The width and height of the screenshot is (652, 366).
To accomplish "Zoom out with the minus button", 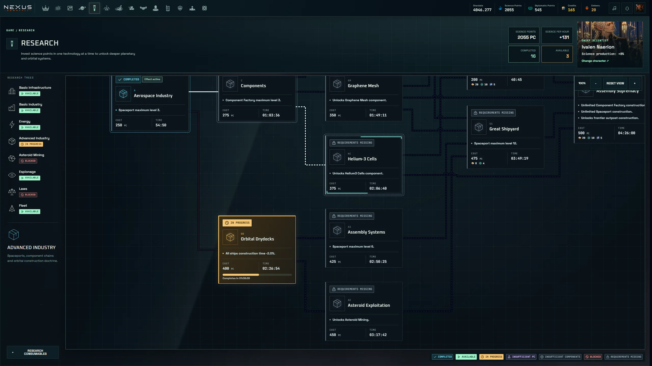I will [x=595, y=83].
